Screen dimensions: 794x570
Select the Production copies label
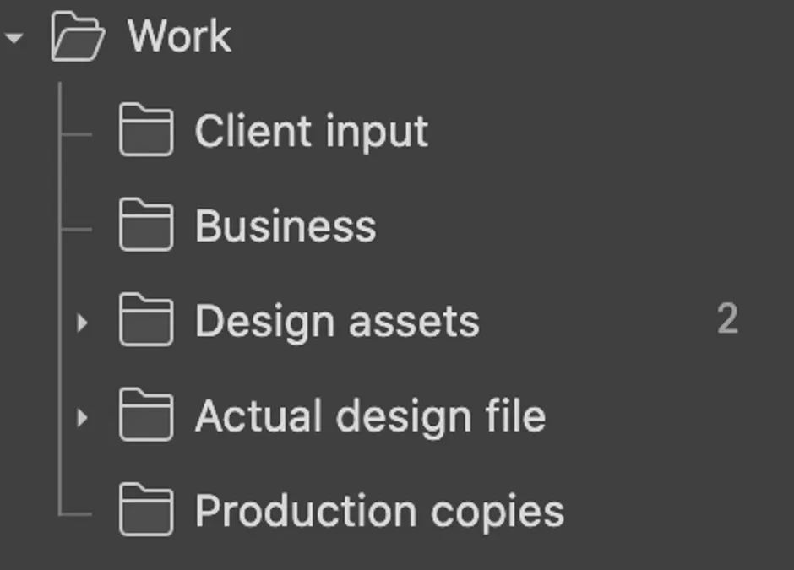380,513
